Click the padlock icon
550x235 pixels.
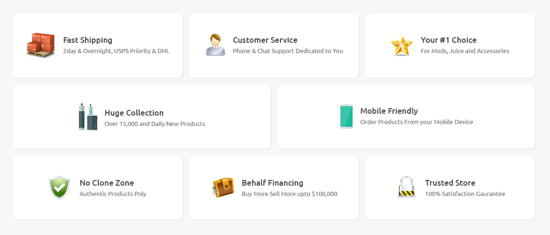(407, 187)
